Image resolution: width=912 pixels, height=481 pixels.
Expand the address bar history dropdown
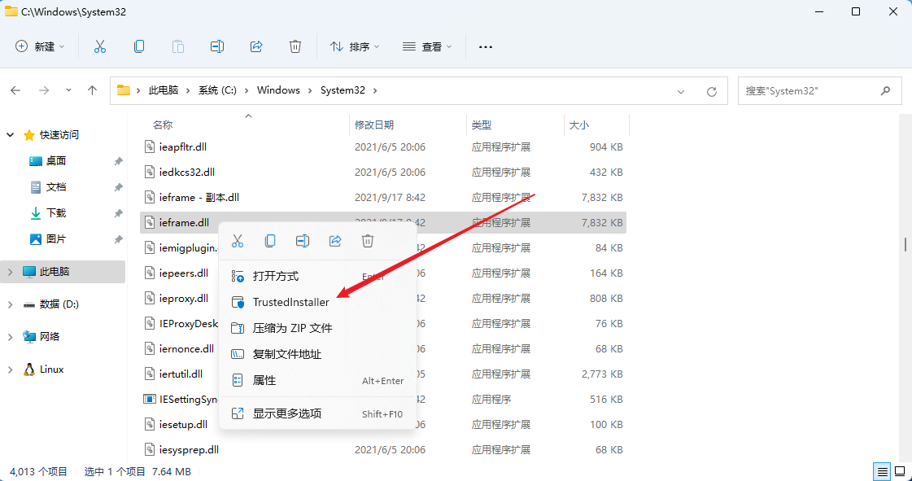coord(681,91)
